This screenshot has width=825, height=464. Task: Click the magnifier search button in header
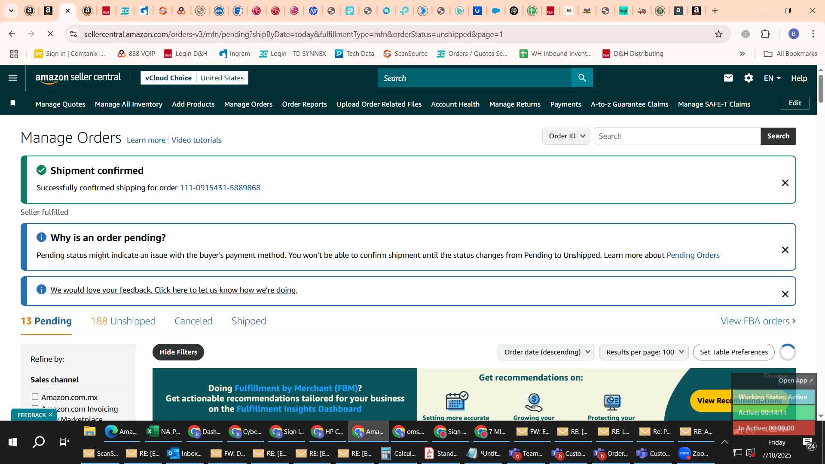pos(582,78)
